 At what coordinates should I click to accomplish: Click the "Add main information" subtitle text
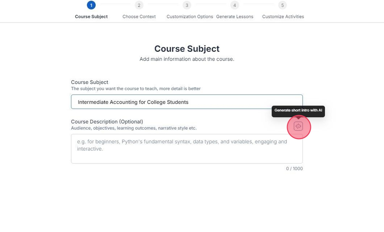pyautogui.click(x=187, y=59)
